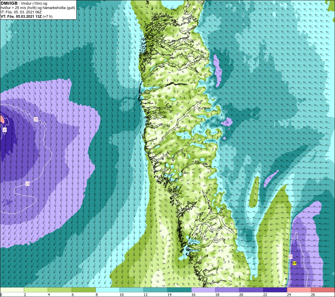335x297 pixels.
Task: Click the 'VT: Fös. 05.03.2021 13Z' line
Action: click(21, 16)
